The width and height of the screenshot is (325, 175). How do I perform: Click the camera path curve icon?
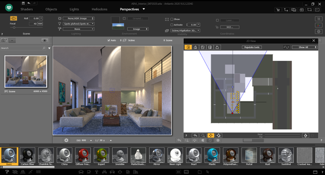286,47
